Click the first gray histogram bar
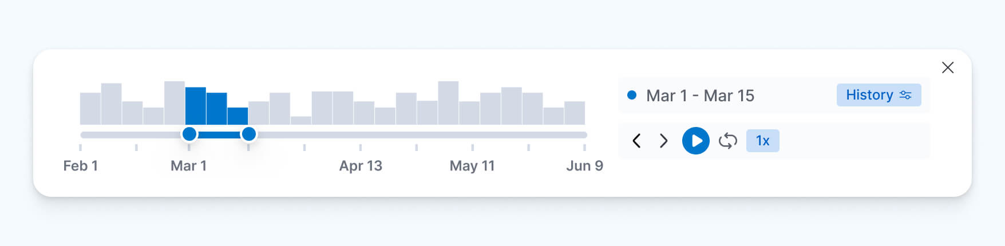Image resolution: width=1005 pixels, height=246 pixels. tap(90, 109)
